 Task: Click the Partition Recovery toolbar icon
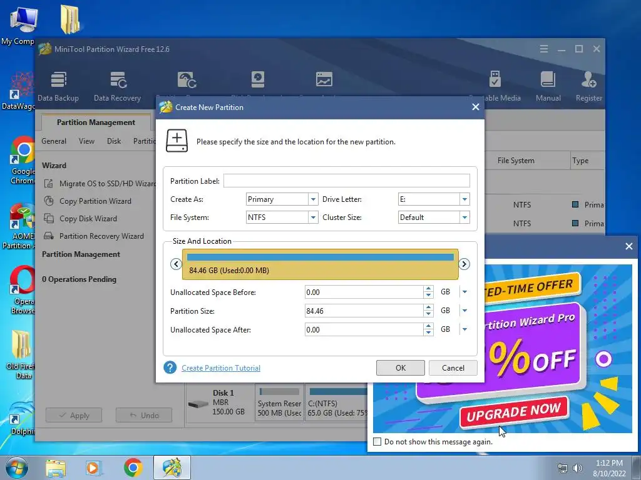(187, 80)
